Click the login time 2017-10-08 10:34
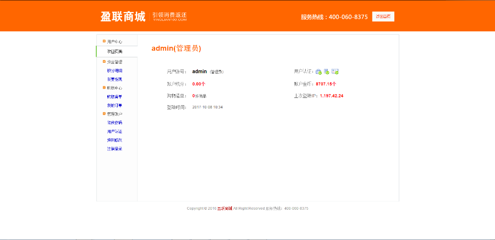 (x=207, y=107)
